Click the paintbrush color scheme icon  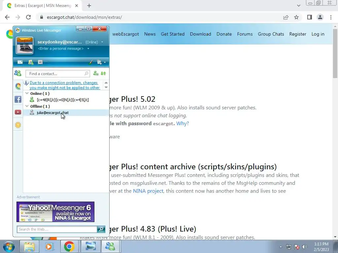(x=91, y=62)
